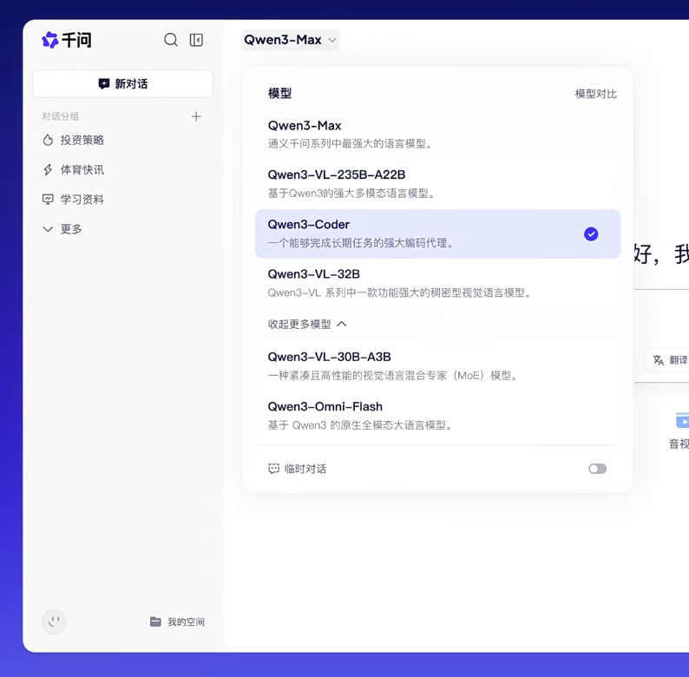Start a new chat with 新对话 button
The width and height of the screenshot is (689, 677).
coord(123,83)
